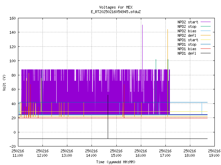The image size is (221, 165).
Task: Click the red NPD1 bias legend line
Action: (x=205, y=49)
